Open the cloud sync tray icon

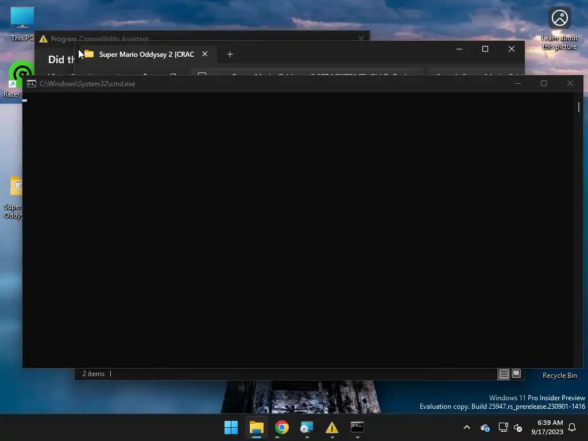click(485, 427)
